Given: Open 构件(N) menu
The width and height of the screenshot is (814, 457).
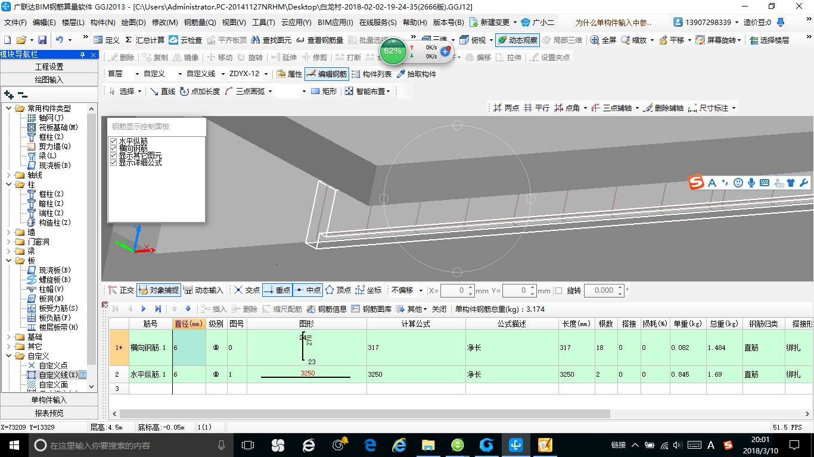Looking at the screenshot, I should [x=102, y=23].
